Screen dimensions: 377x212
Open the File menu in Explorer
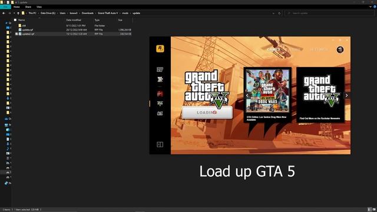(x=5, y=7)
